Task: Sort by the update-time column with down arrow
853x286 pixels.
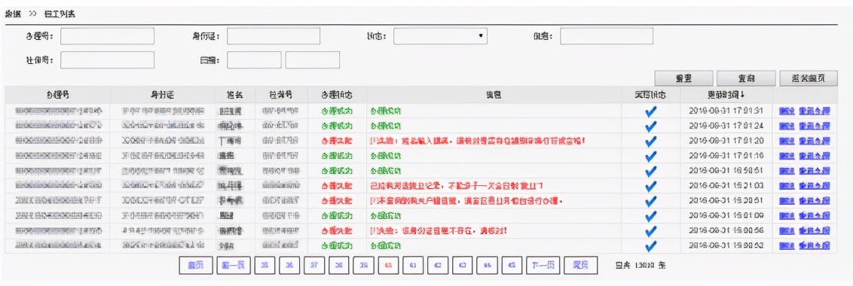Action: coord(726,94)
